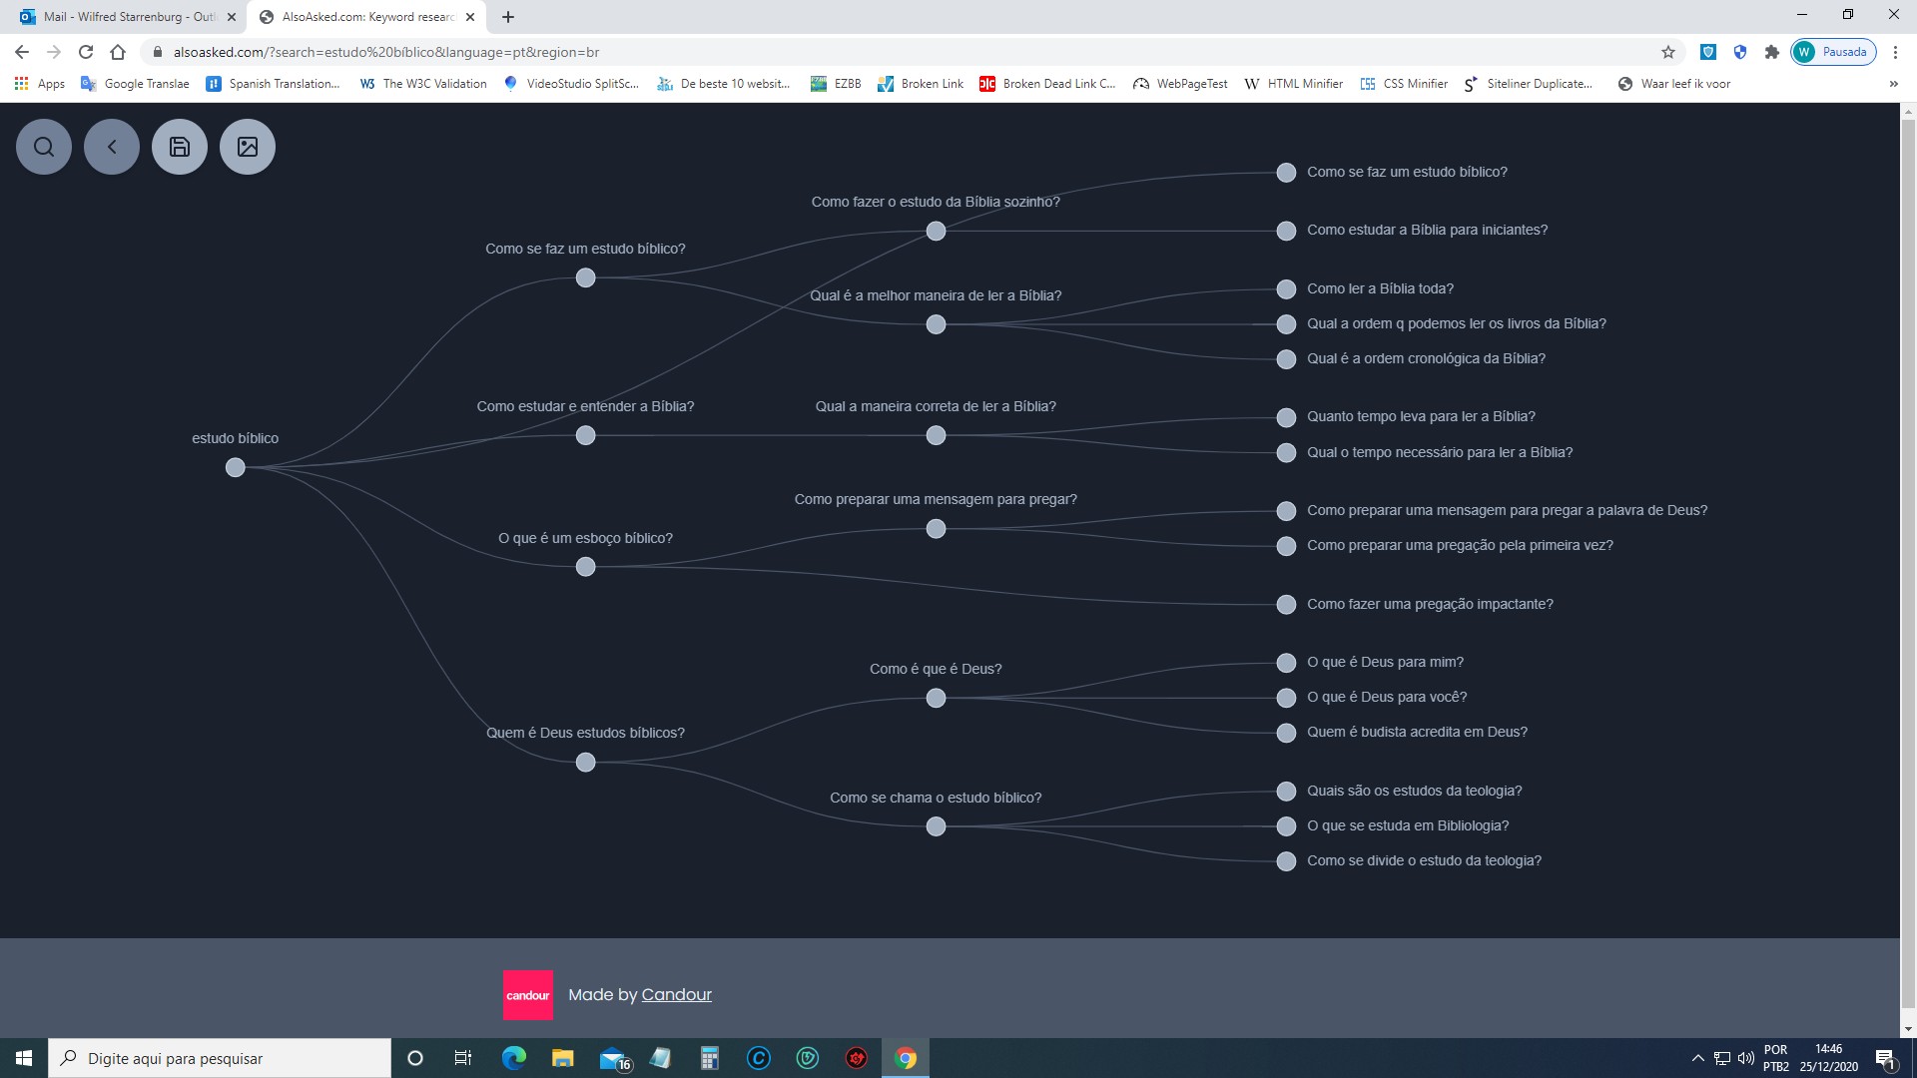
Task: Open Mail app from taskbar
Action: pyautogui.click(x=613, y=1058)
